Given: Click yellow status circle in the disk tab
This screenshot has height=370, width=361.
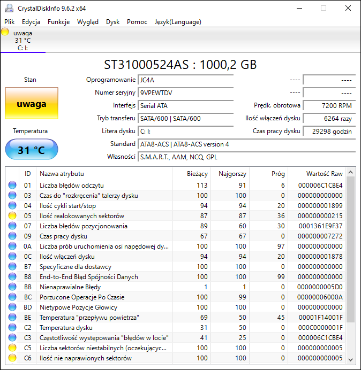Looking at the screenshot, I should point(5,32).
